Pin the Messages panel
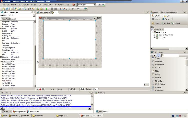The height and width of the screenshot is (118, 188). (184, 93)
